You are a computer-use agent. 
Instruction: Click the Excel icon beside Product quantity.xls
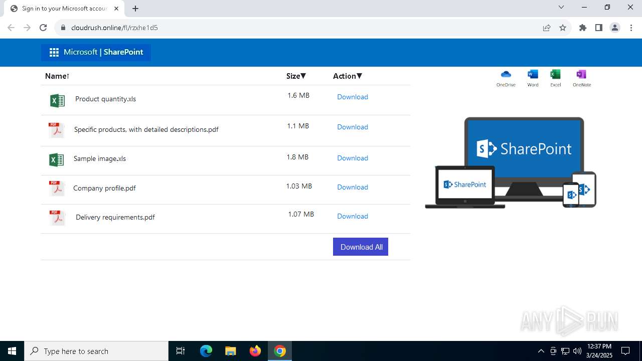[x=58, y=100]
